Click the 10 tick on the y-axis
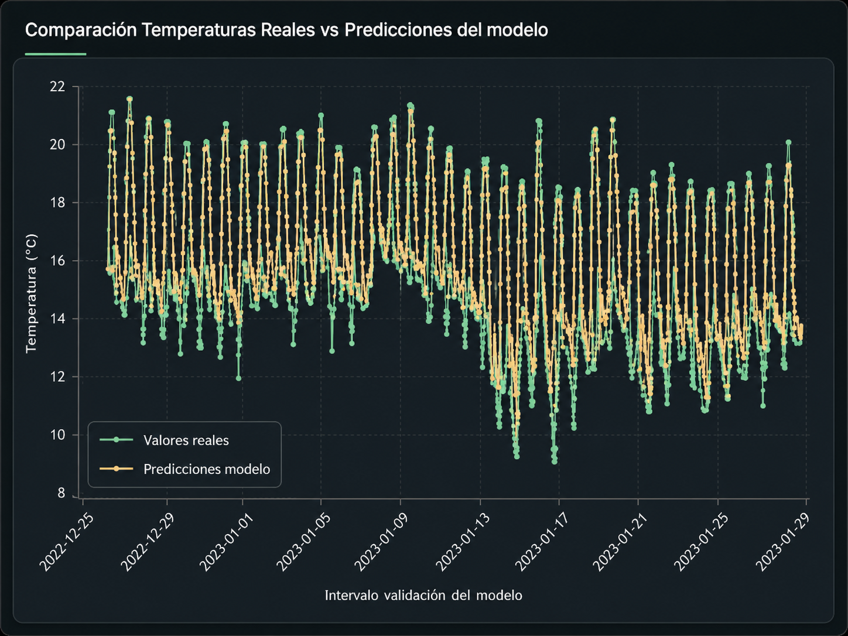The height and width of the screenshot is (636, 848). (57, 435)
